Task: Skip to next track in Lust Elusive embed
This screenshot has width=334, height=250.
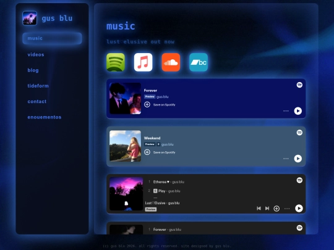Action: click(267, 209)
